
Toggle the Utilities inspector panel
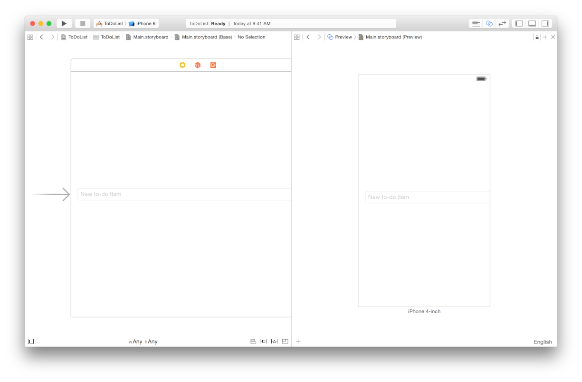pyautogui.click(x=545, y=24)
